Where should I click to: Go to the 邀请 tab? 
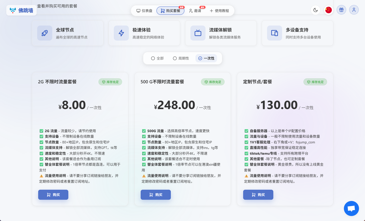coord(195,11)
